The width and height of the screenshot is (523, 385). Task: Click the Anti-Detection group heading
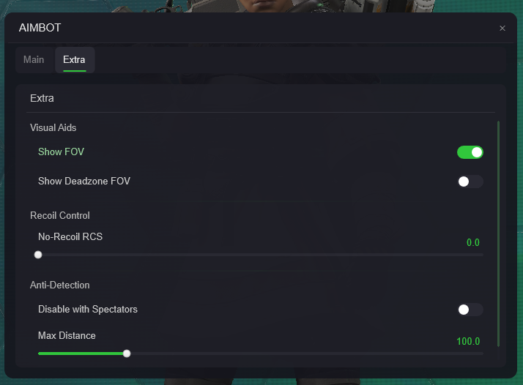tap(60, 285)
